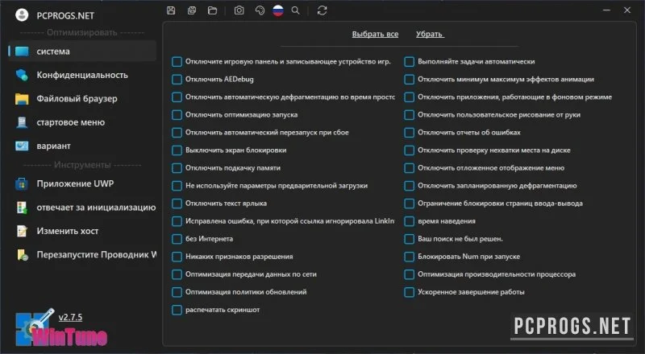This screenshot has height=354, width=645.
Task: Open the 'Файловый браузер' section
Action: click(82, 99)
